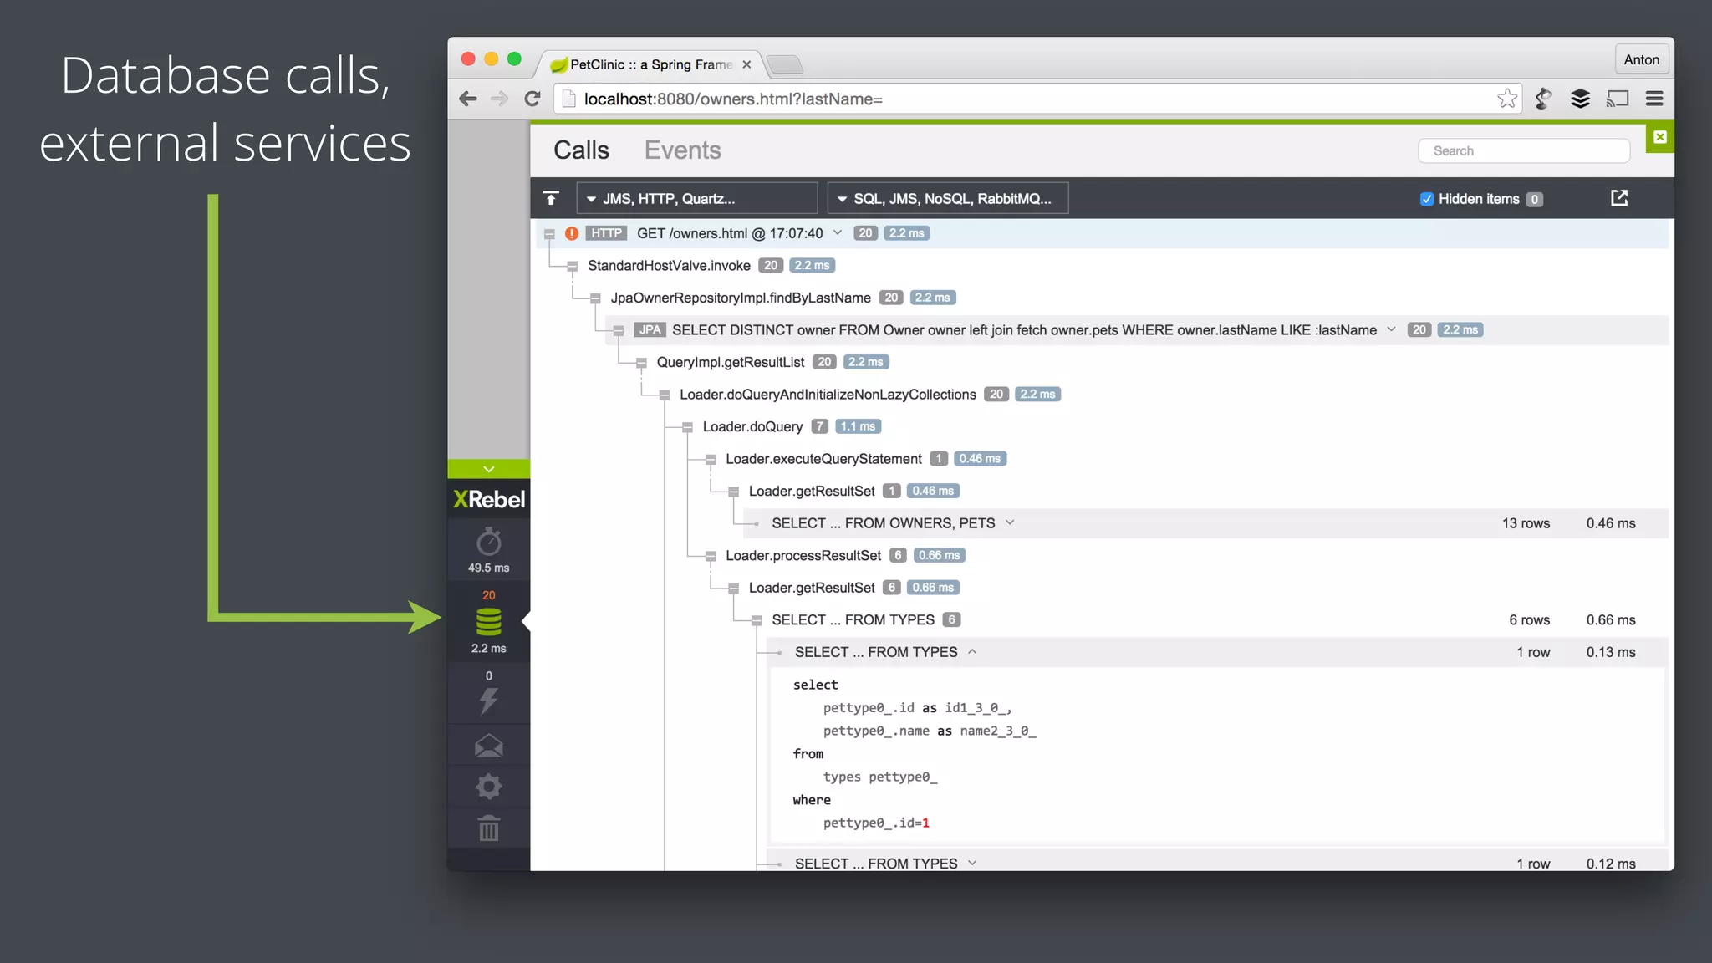
Task: Click the Search input field
Action: (x=1524, y=150)
